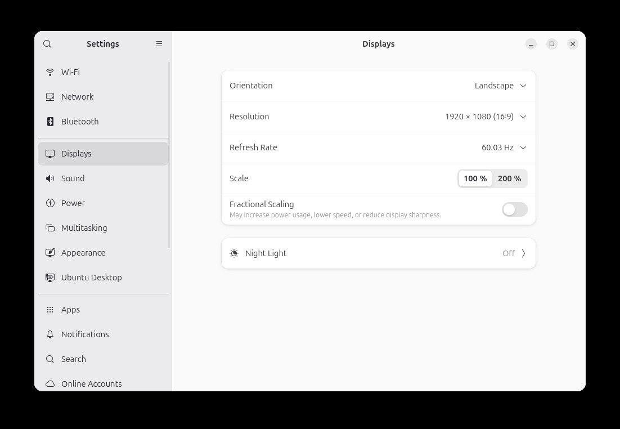This screenshot has width=620, height=429.
Task: Click the Sound speaker icon
Action: [50, 178]
